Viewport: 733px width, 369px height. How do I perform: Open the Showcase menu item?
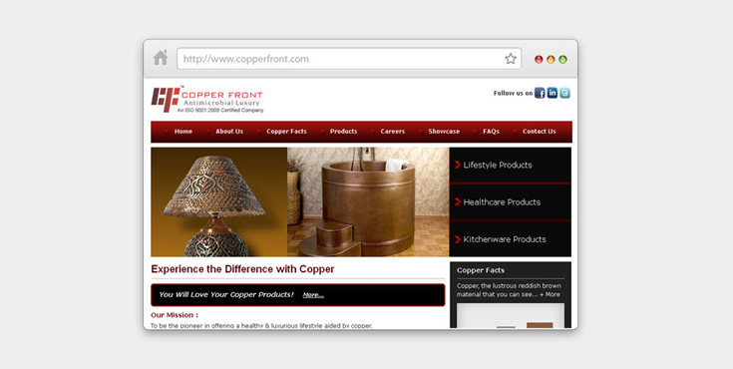[444, 132]
